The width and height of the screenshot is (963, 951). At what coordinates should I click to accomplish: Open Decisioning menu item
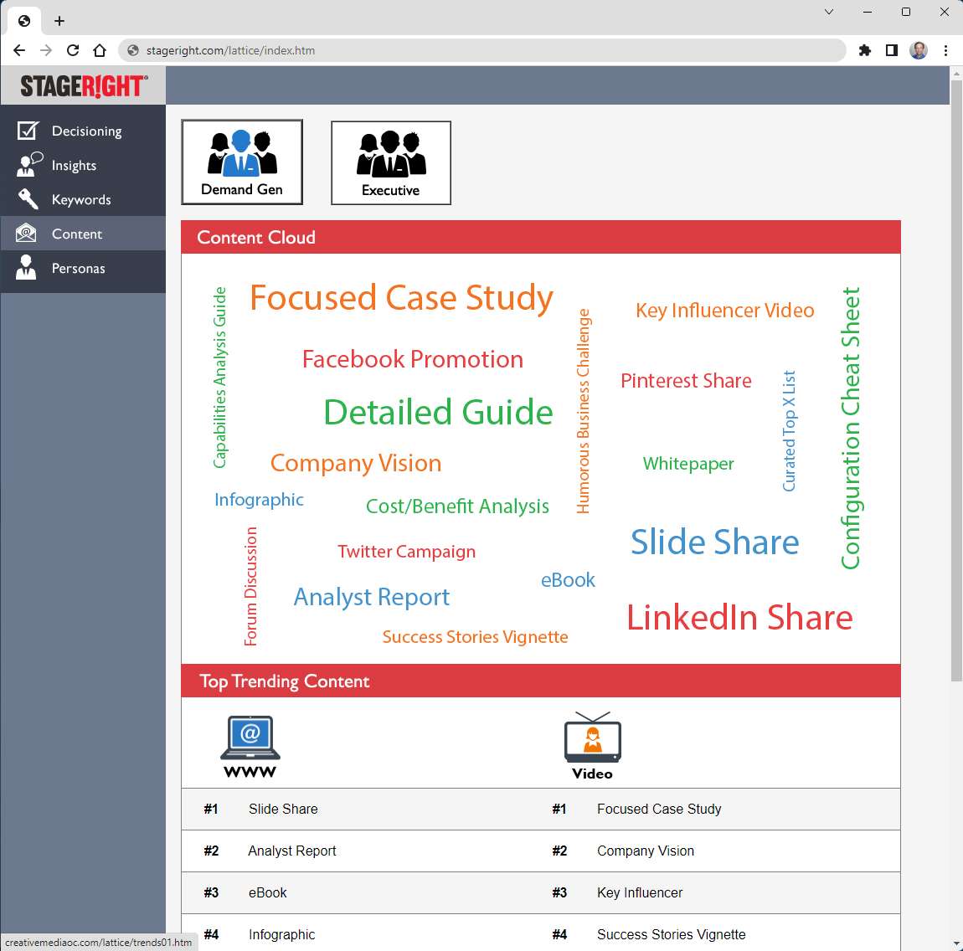click(x=83, y=131)
